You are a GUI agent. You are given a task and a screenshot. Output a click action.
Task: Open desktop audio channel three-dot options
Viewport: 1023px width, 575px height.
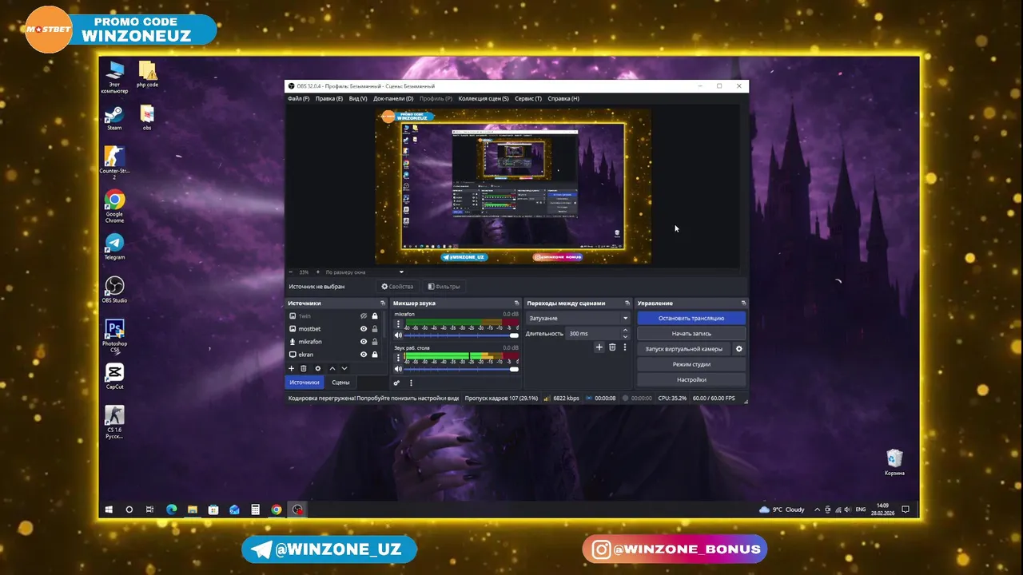398,358
